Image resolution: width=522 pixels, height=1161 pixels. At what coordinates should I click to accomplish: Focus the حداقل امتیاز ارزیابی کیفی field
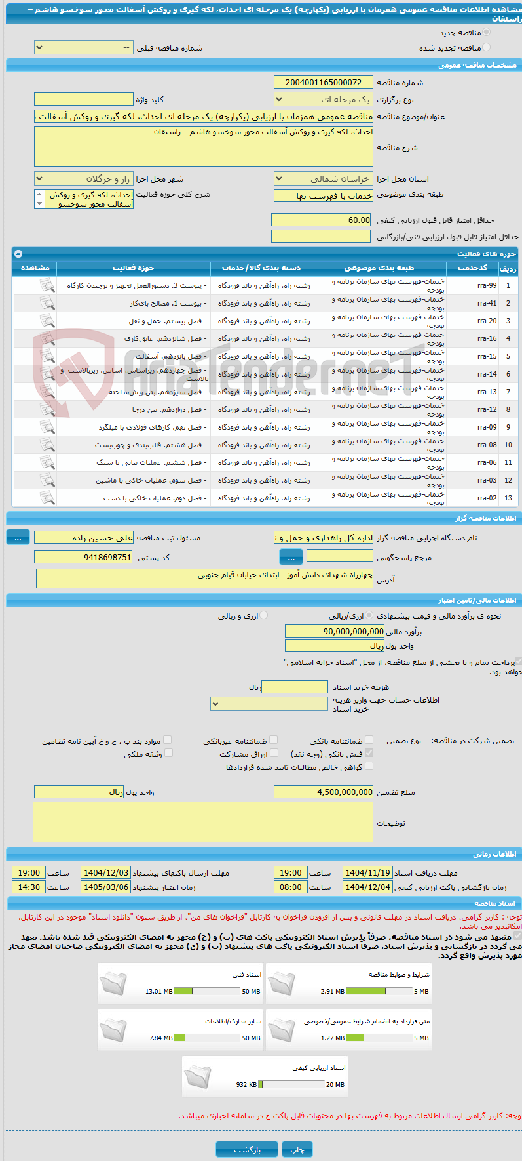(x=321, y=220)
